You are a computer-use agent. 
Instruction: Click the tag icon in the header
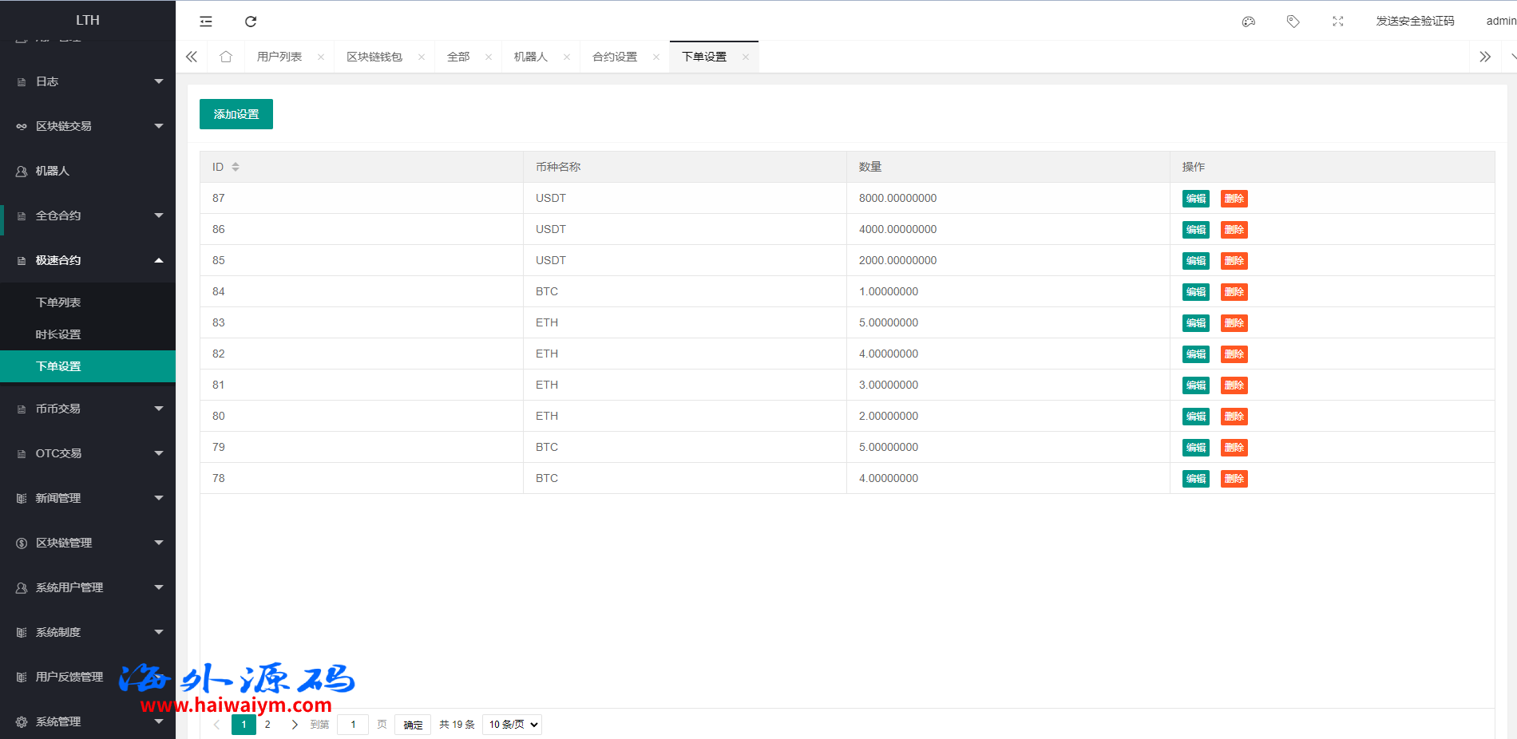(x=1293, y=22)
